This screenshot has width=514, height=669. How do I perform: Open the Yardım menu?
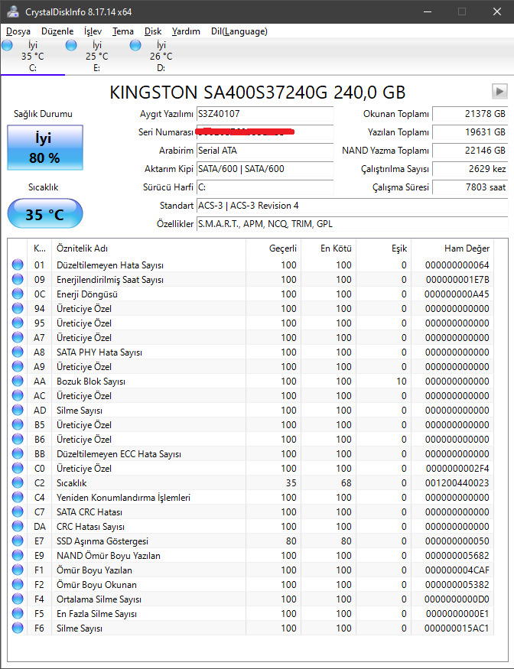pos(186,31)
